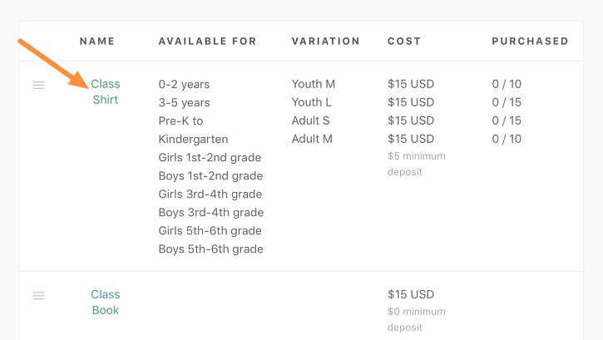The height and width of the screenshot is (340, 603).
Task: Click the AVAILABLE FOR column header
Action: pos(207,41)
